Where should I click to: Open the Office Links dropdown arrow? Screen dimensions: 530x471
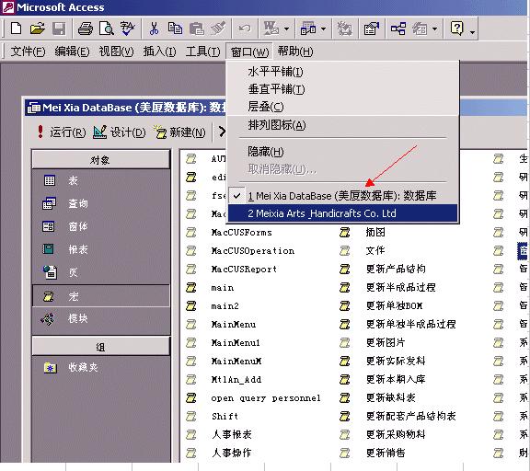tap(287, 29)
